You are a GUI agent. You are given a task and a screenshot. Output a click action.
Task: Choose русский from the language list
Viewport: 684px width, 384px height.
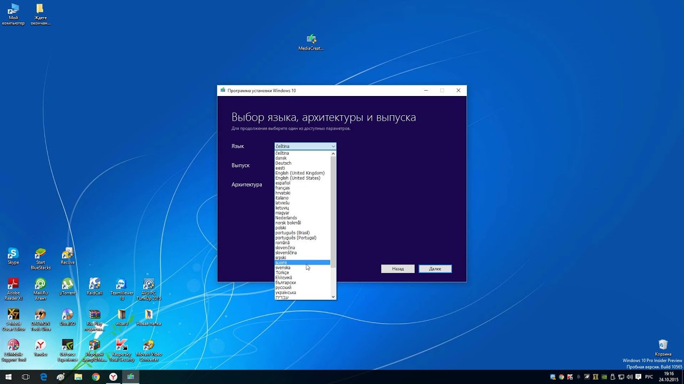(x=302, y=287)
